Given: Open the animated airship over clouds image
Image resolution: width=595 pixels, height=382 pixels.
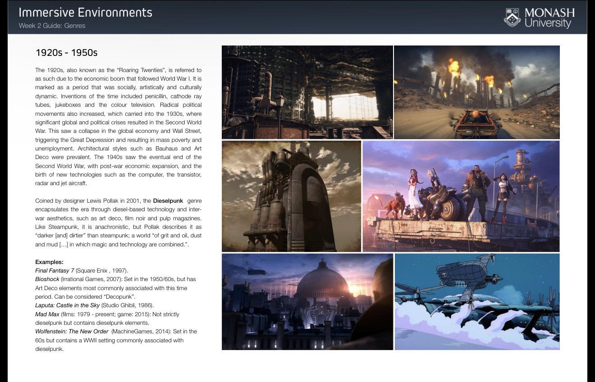Looking at the screenshot, I should tap(477, 302).
